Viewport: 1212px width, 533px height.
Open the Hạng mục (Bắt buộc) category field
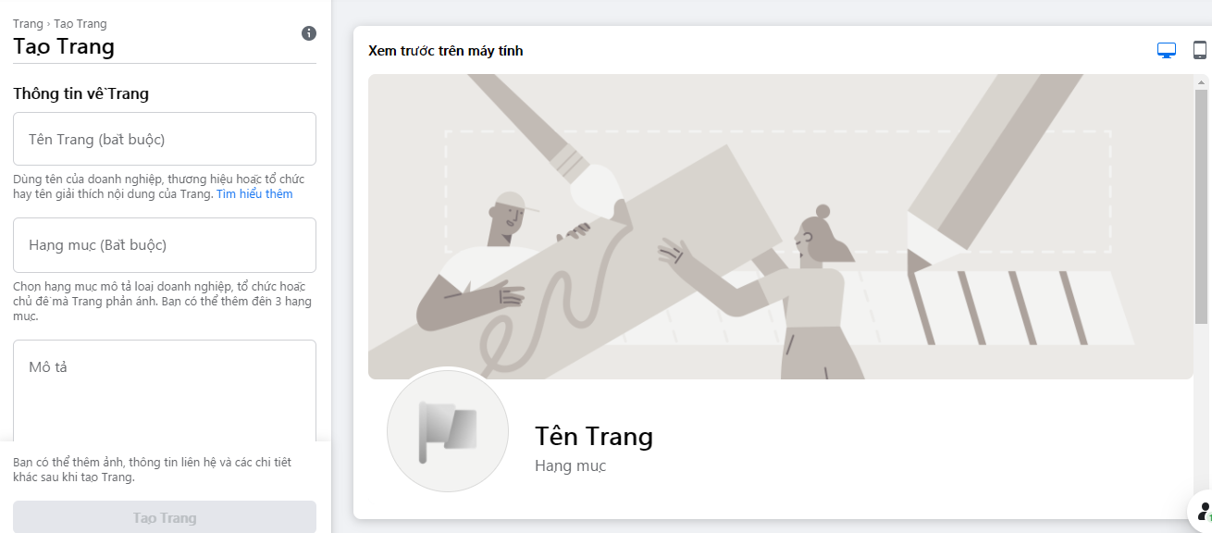[165, 245]
